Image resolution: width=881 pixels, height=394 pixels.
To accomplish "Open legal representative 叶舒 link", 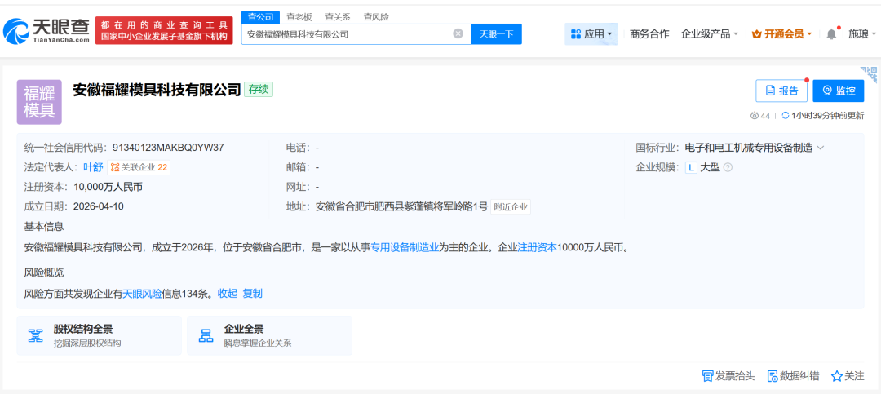I will [x=93, y=167].
